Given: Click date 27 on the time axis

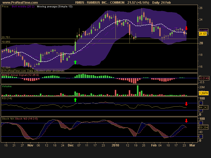Looking at the screenshot, I should click(22, 145).
